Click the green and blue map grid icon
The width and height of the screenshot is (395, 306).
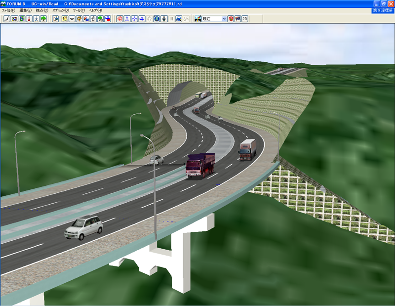[x=22, y=19]
